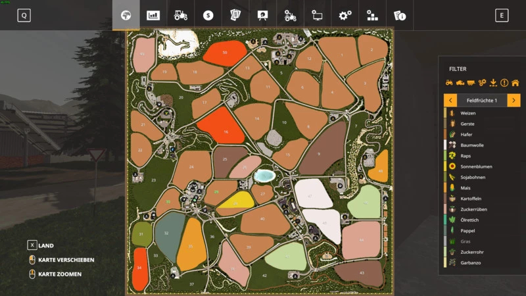
Task: Toggle Pappel crop in legend
Action: pyautogui.click(x=482, y=231)
